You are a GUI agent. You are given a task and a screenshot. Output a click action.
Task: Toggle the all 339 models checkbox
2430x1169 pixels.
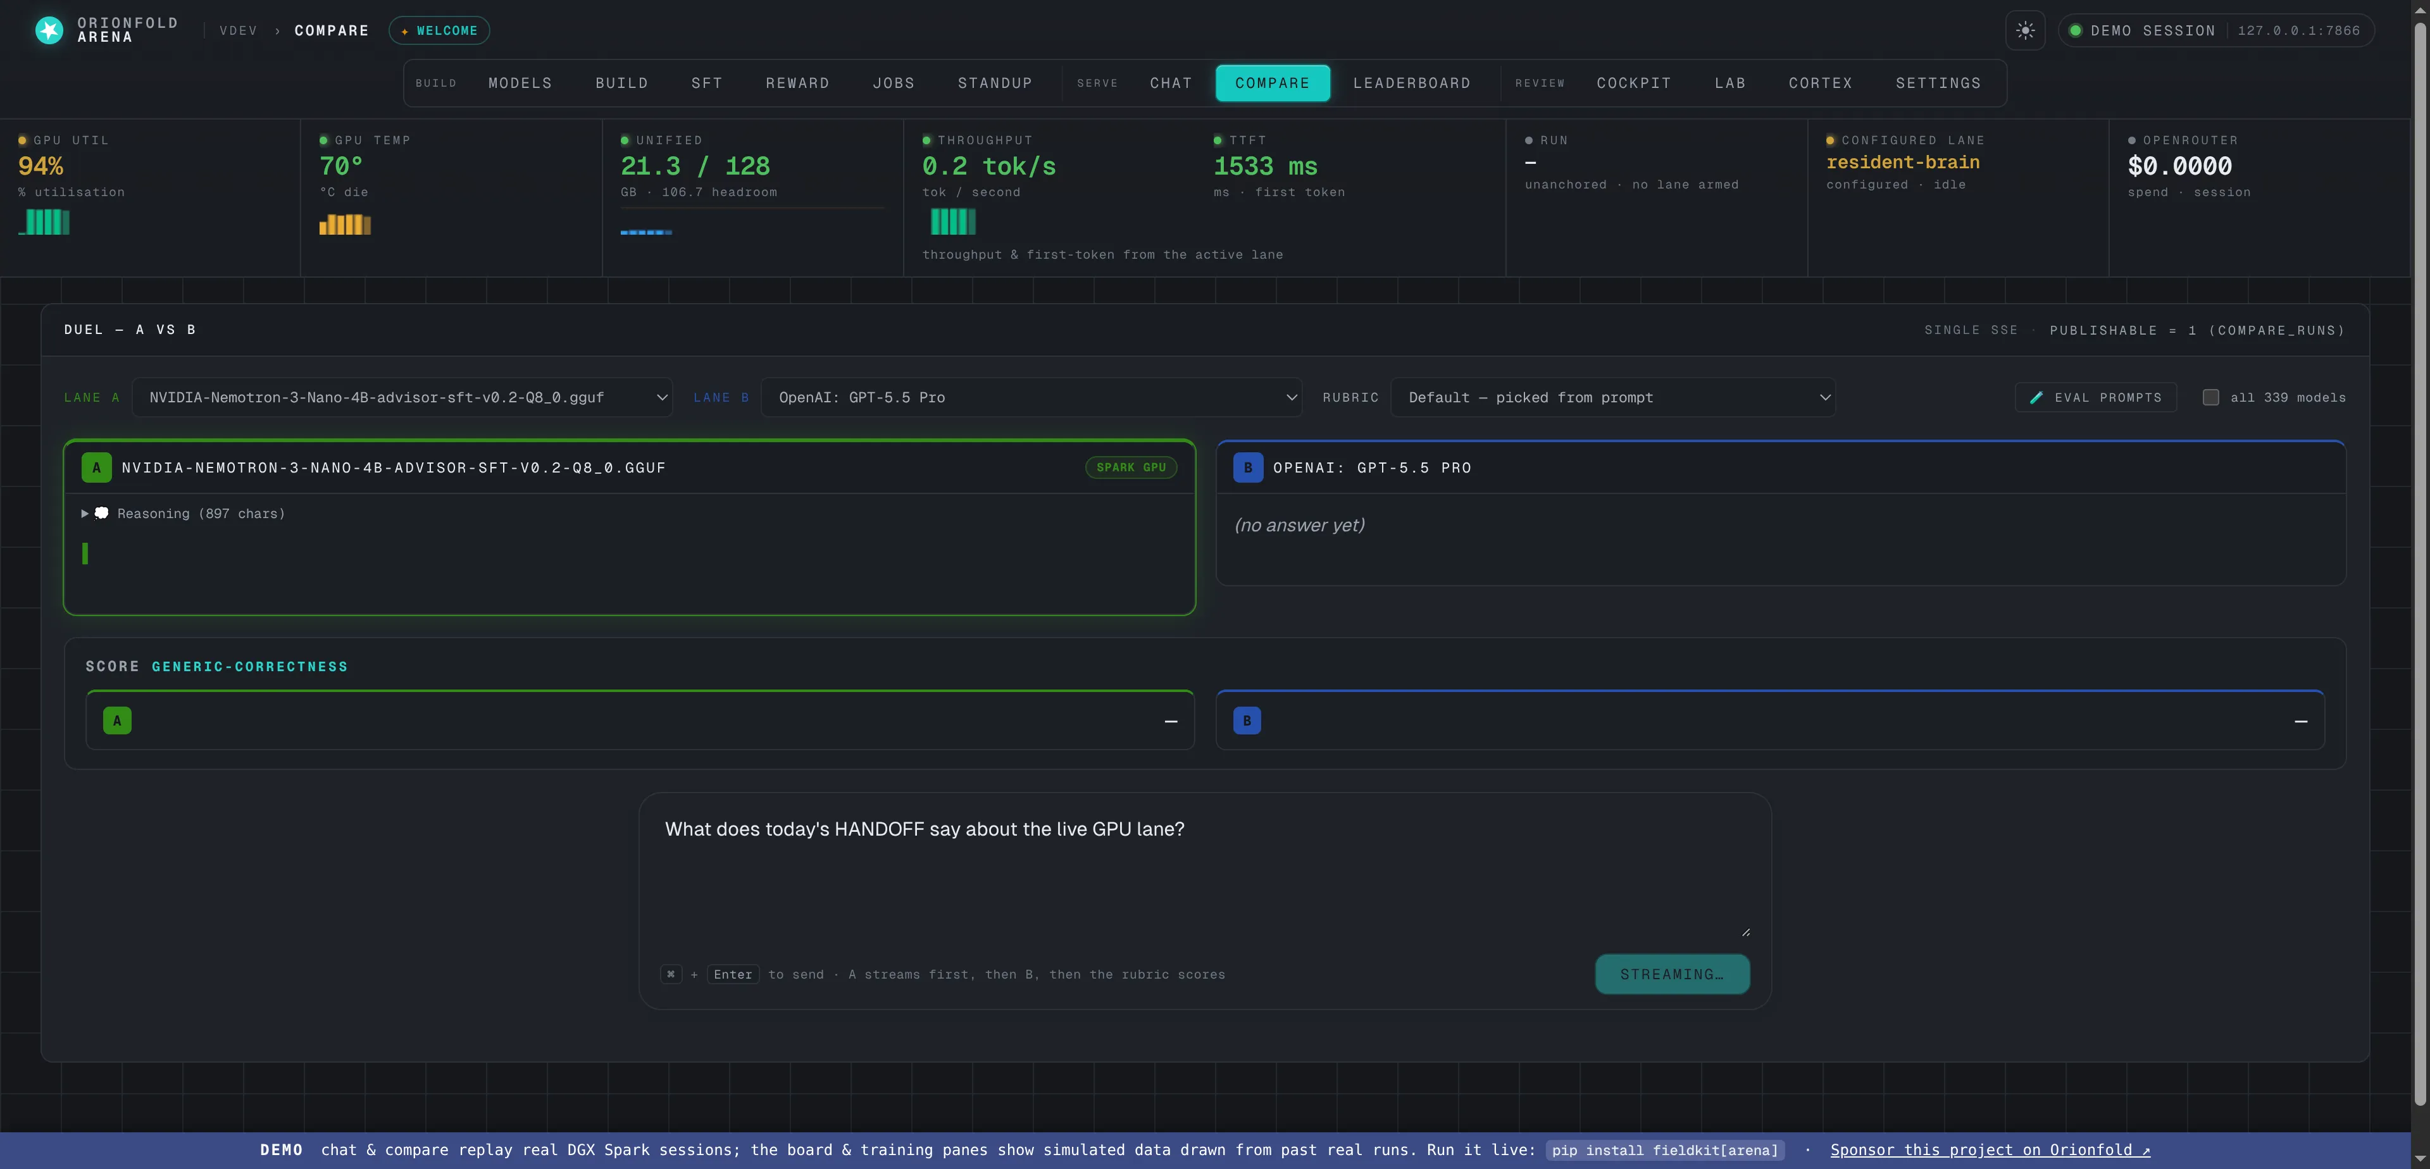tap(2210, 398)
